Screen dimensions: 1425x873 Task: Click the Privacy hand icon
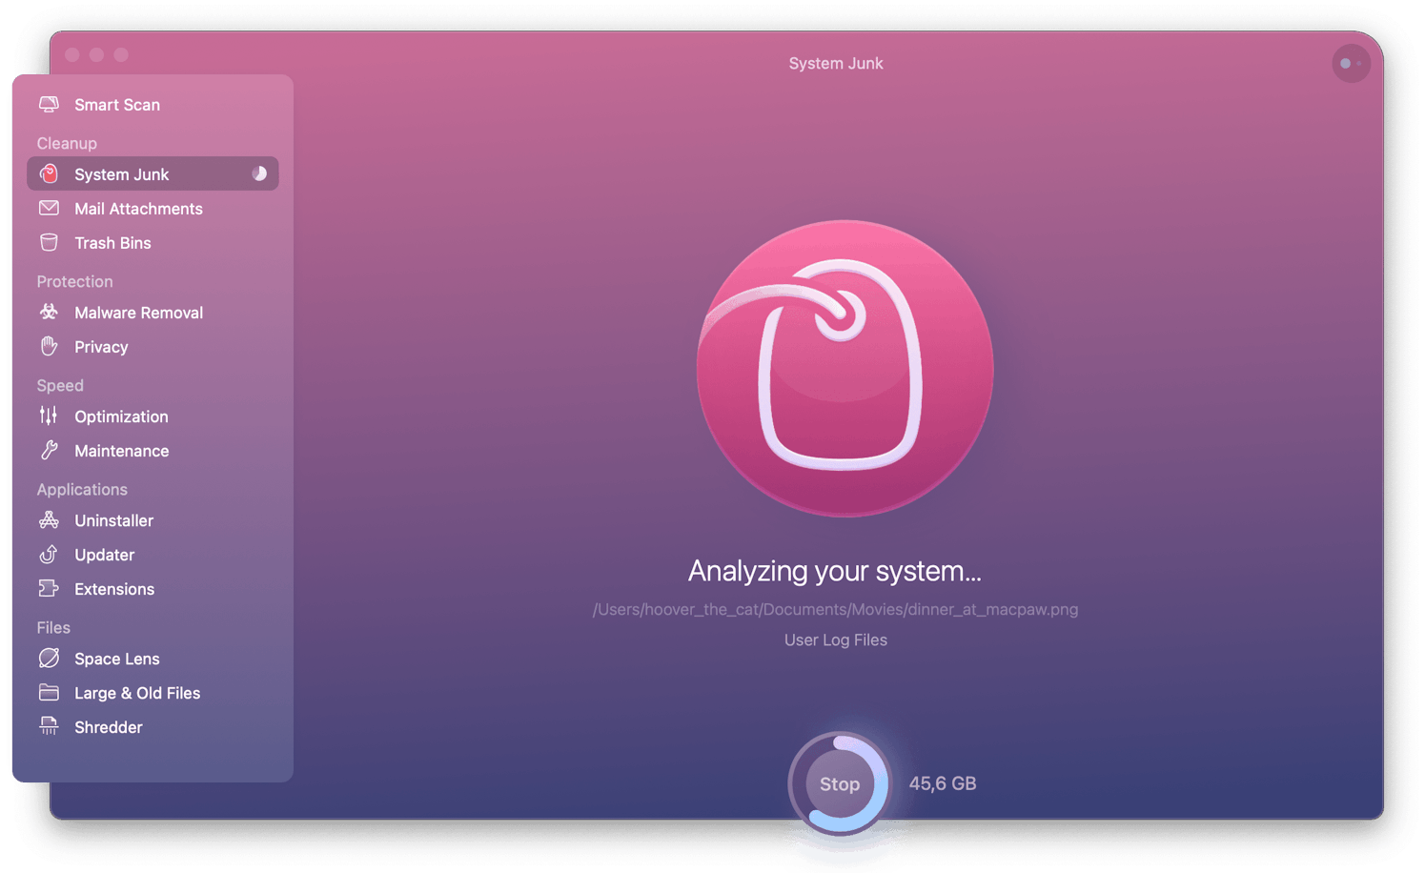(49, 346)
